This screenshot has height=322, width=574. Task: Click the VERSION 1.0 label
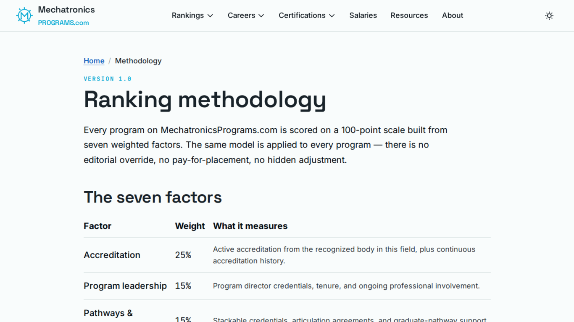coord(108,79)
